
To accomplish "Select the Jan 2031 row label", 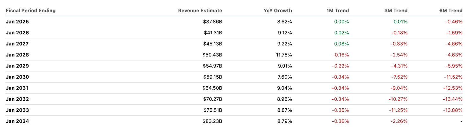I will (17, 88).
